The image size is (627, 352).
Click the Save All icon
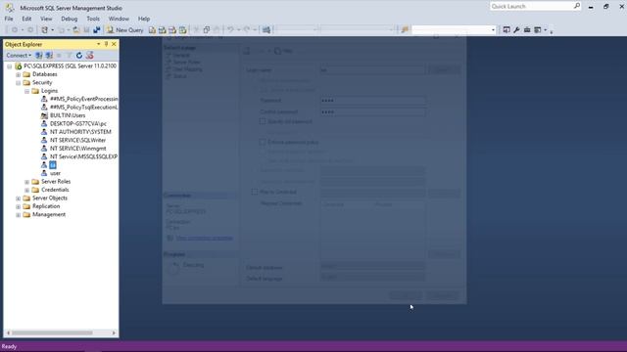point(96,30)
